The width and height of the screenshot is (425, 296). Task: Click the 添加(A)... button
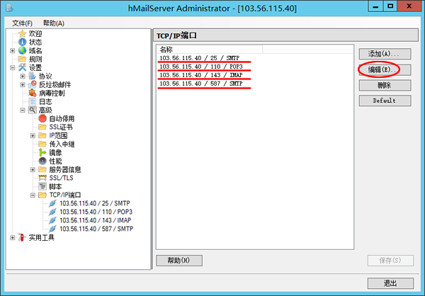pos(385,54)
